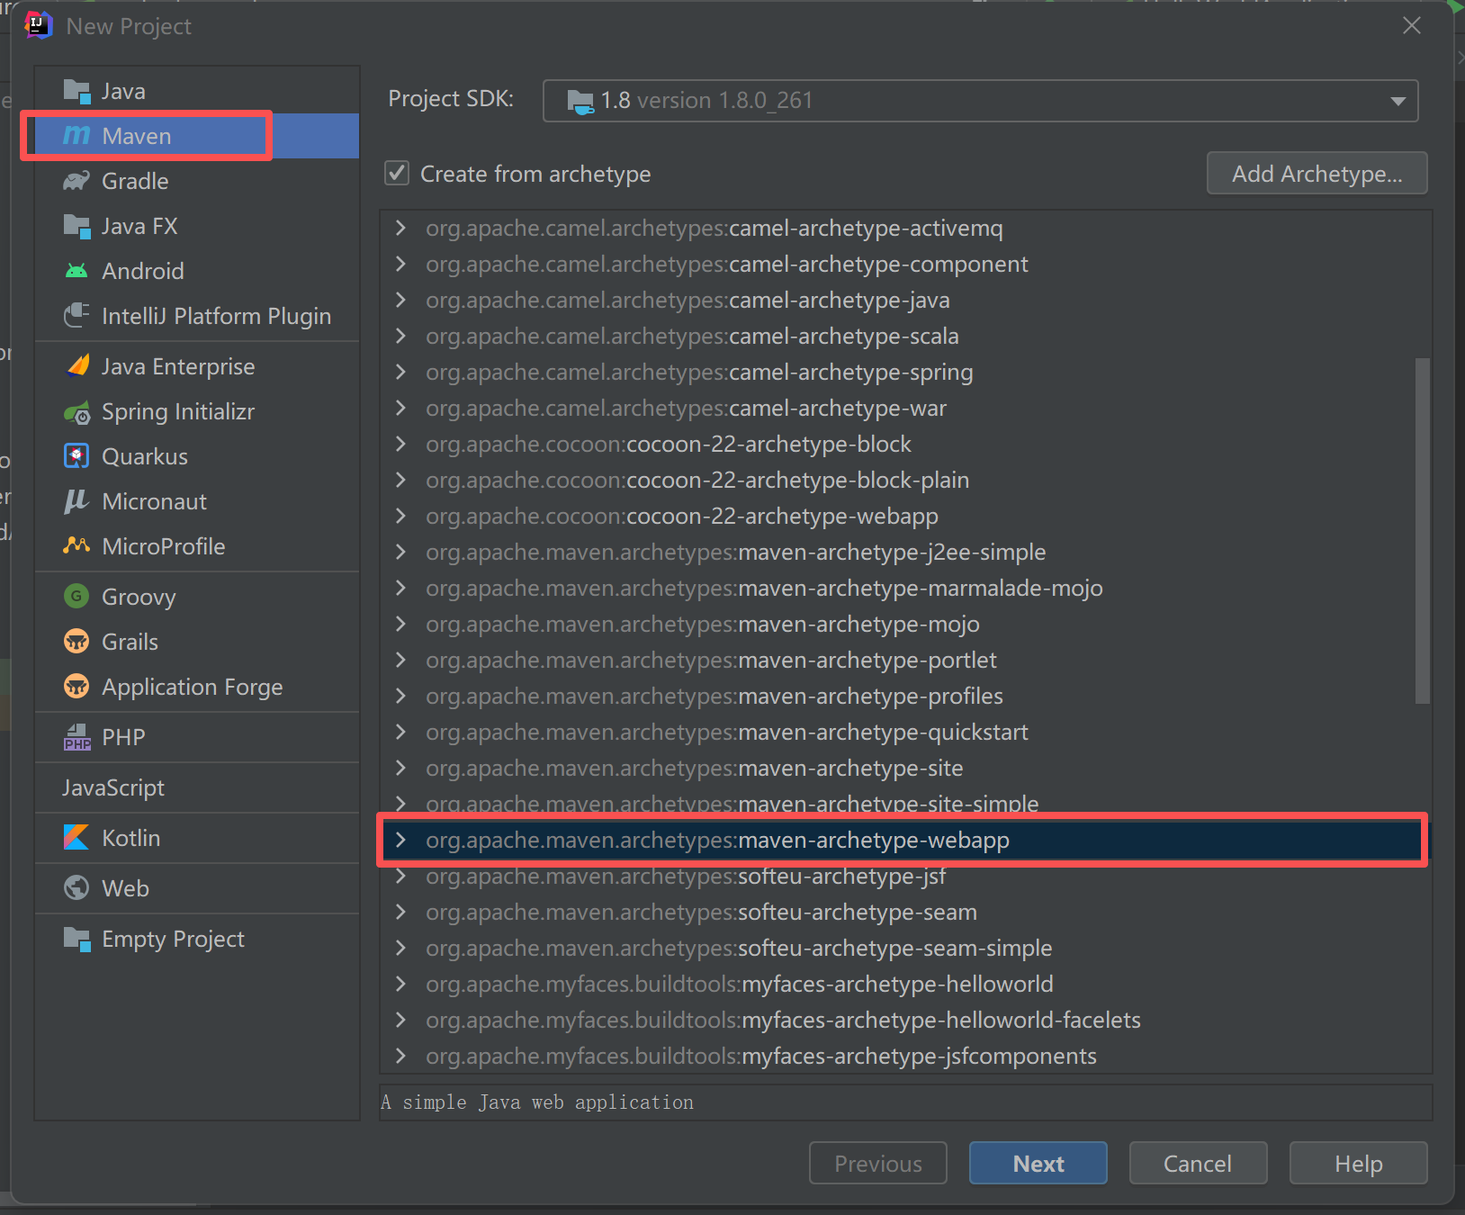Viewport: 1465px width, 1215px height.
Task: Click the PHP icon
Action: point(76,737)
